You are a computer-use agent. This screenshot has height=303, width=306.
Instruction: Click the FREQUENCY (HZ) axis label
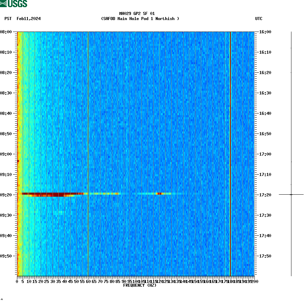coord(139,285)
